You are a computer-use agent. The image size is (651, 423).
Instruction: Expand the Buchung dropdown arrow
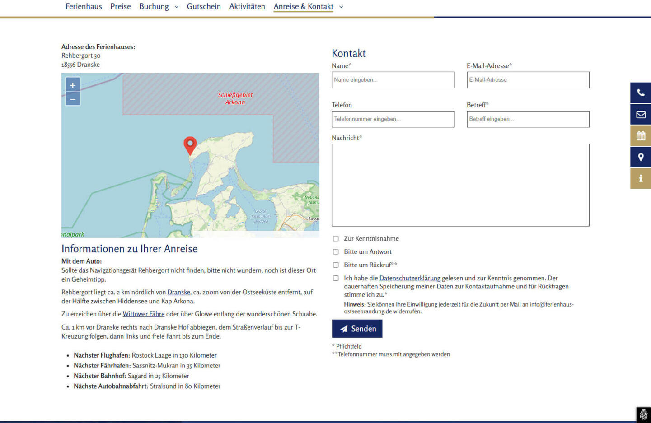(x=177, y=7)
